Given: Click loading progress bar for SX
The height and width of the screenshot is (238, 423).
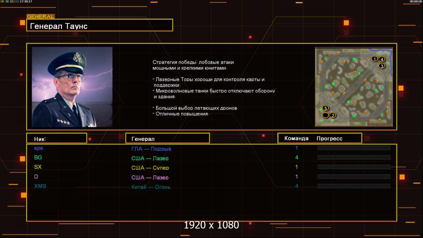Looking at the screenshot, I should point(354,167).
